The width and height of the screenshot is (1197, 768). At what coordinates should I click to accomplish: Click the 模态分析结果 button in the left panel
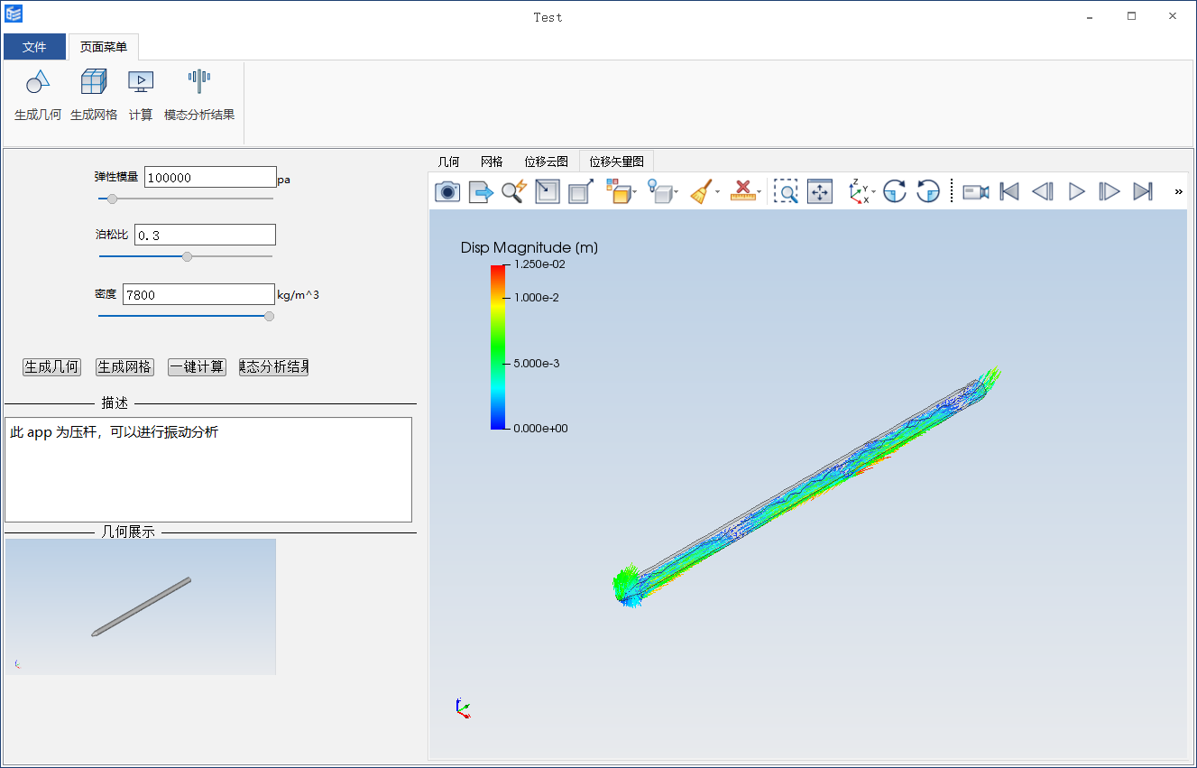coord(274,367)
